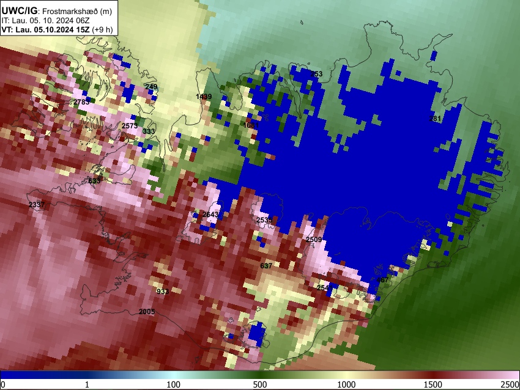Click the legend tick label 1000
This screenshot has width=520, height=390.
click(346, 384)
